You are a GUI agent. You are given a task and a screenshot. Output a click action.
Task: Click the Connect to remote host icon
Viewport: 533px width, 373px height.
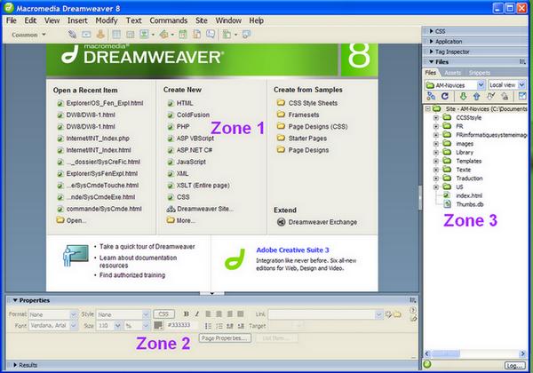[x=431, y=96]
